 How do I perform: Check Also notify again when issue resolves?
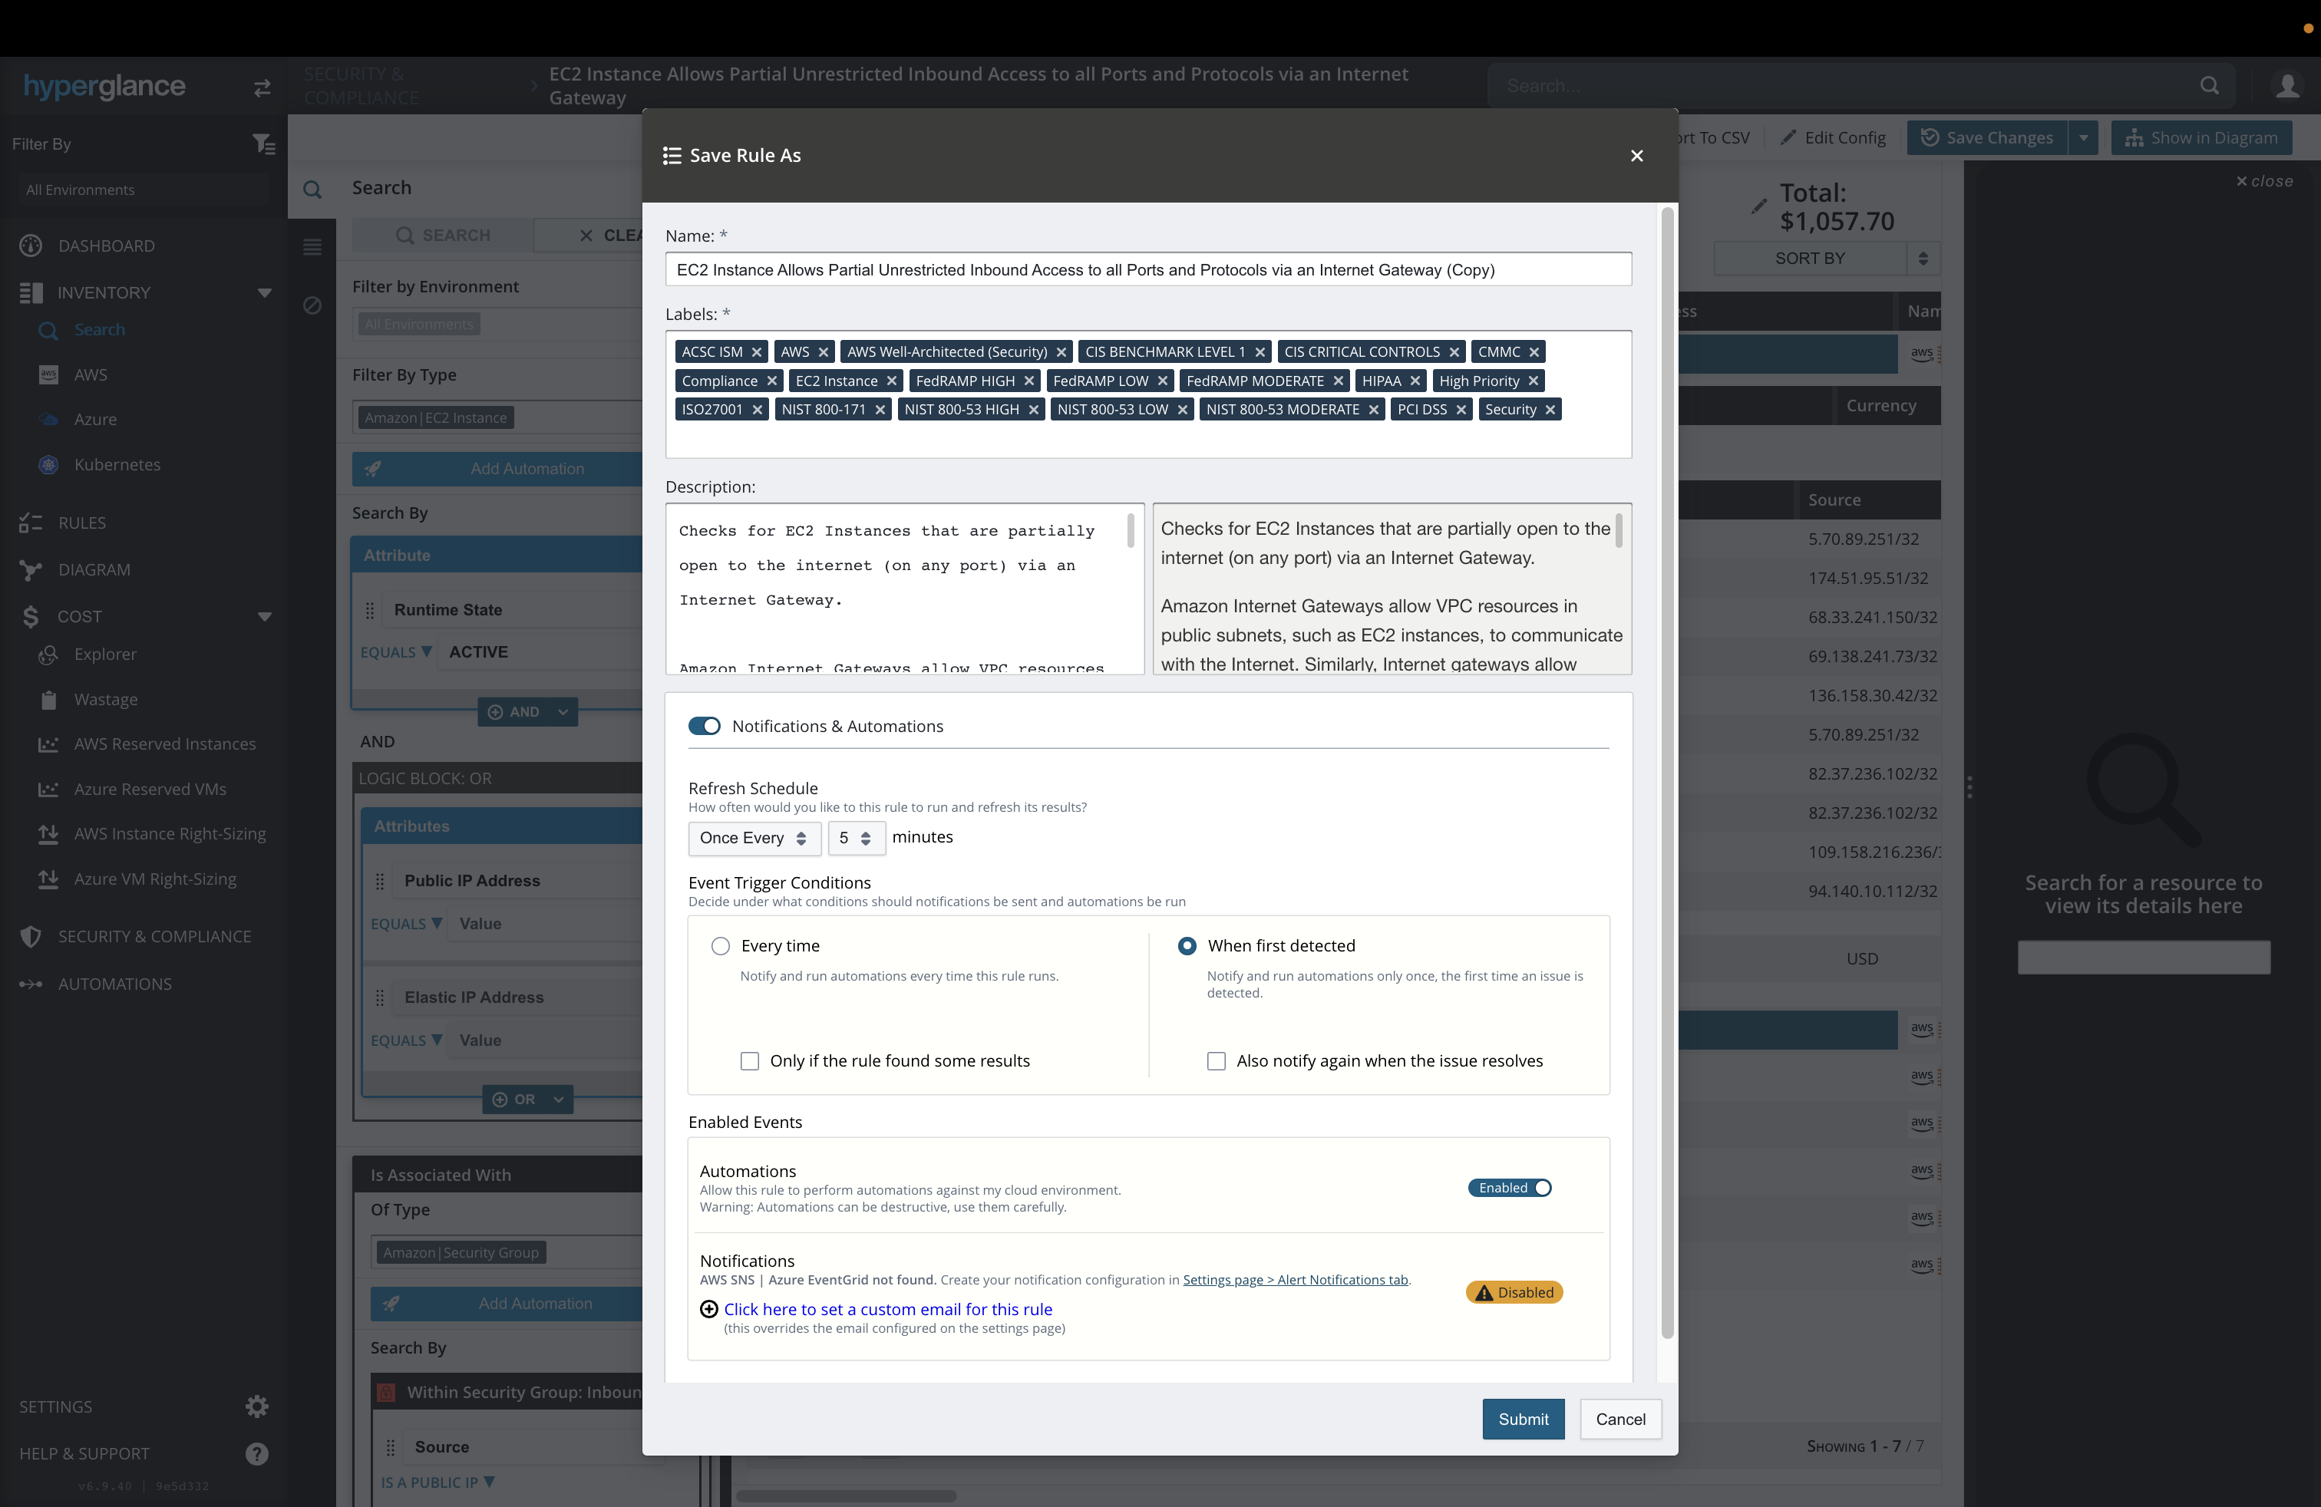click(x=1216, y=1060)
